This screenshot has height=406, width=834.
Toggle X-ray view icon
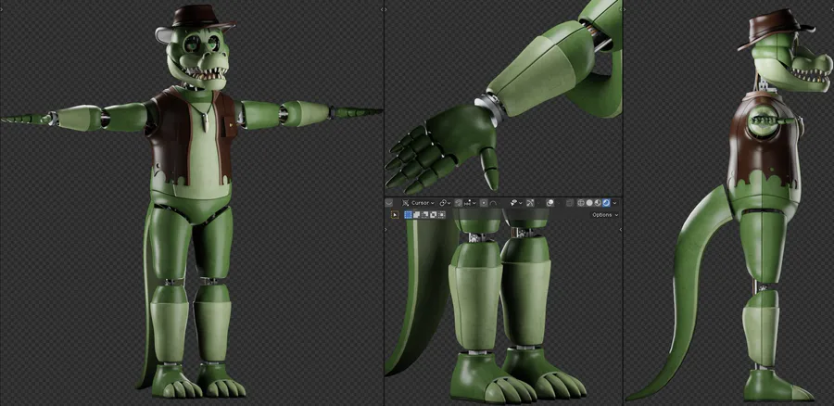[x=570, y=203]
